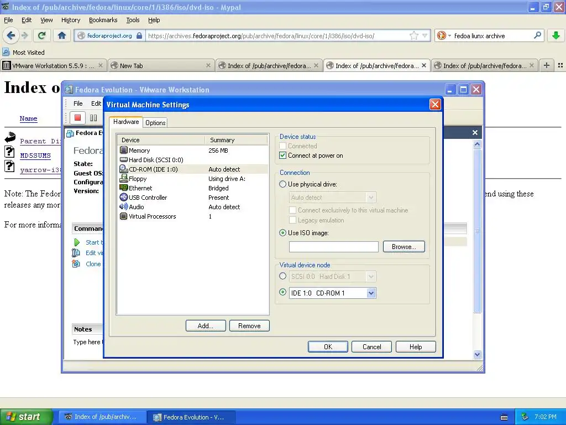
Task: Open downloads with green arrow icon
Action: (x=555, y=35)
